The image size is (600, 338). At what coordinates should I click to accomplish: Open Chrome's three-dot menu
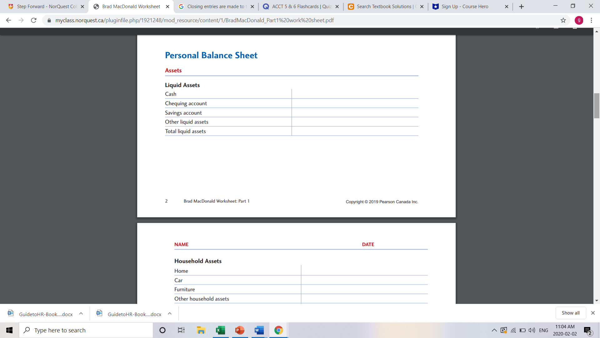591,20
